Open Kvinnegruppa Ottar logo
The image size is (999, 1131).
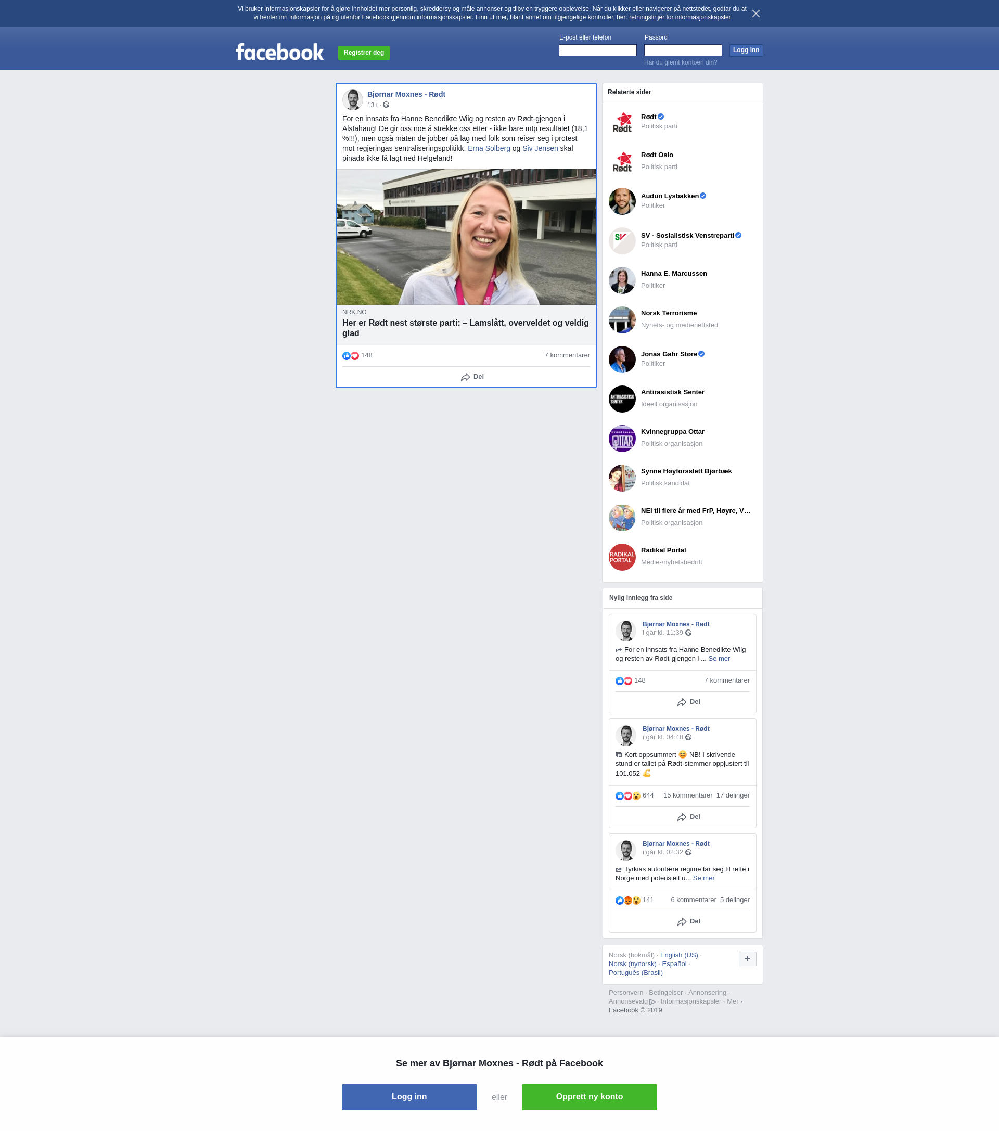click(622, 439)
